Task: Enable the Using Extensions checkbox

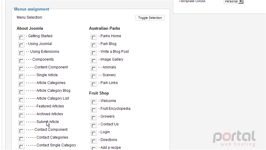Action: point(21,53)
